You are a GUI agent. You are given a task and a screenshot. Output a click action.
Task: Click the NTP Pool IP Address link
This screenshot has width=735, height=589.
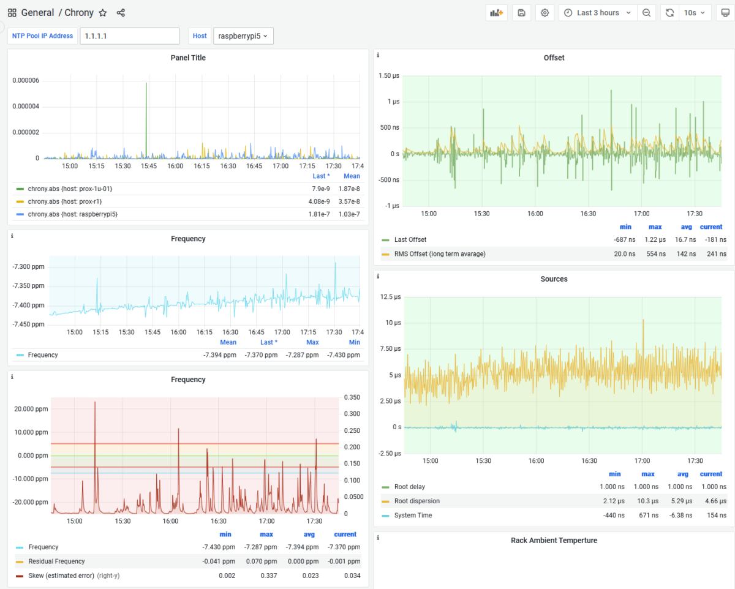pos(42,36)
